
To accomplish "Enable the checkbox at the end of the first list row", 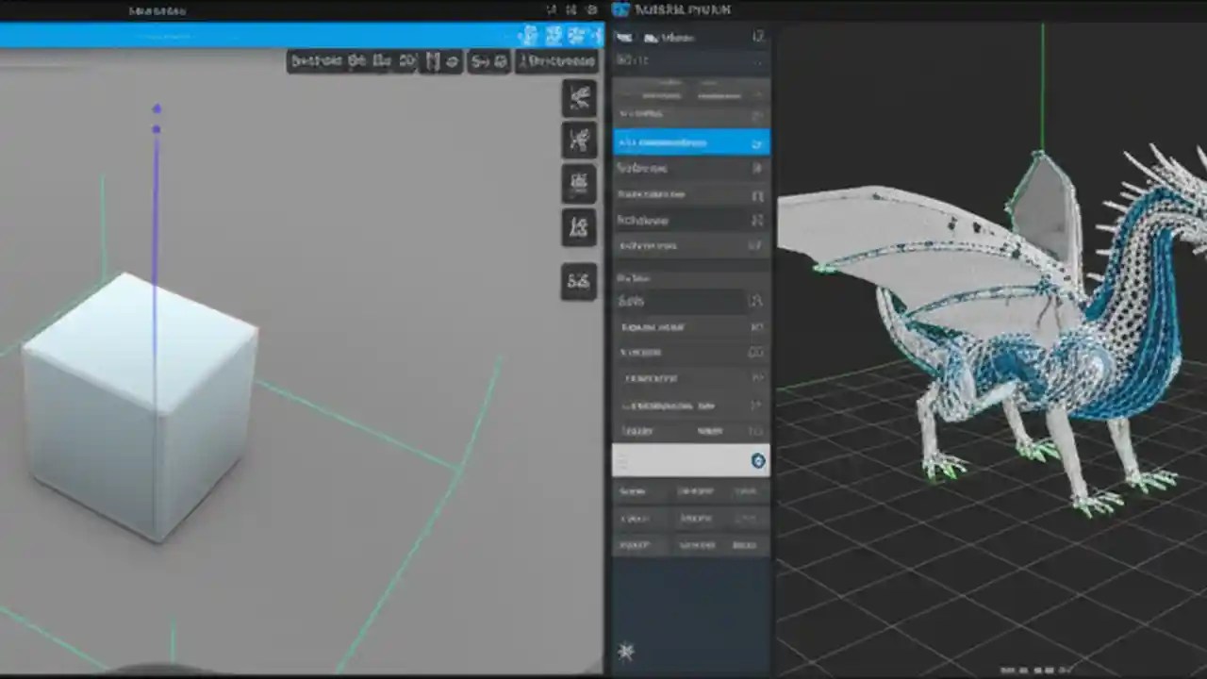I will point(757,113).
